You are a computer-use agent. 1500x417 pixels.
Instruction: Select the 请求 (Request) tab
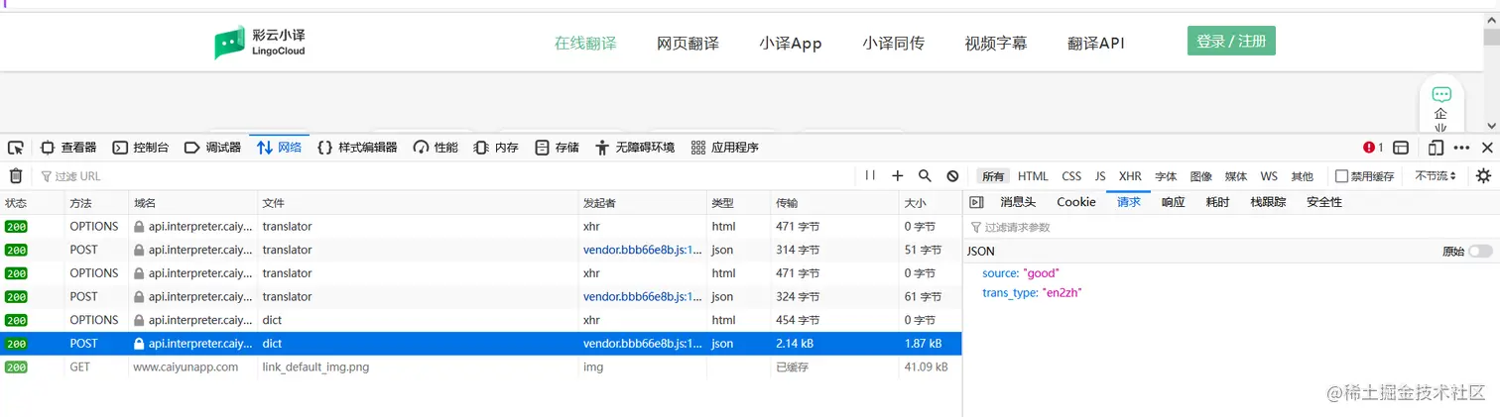click(1129, 202)
